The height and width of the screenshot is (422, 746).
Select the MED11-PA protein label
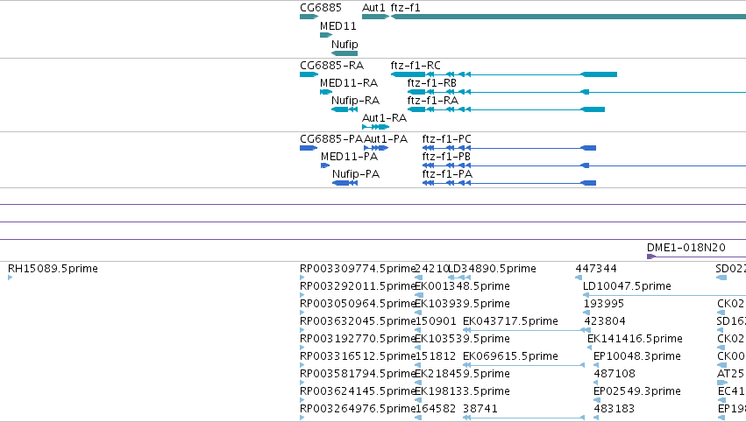point(349,157)
